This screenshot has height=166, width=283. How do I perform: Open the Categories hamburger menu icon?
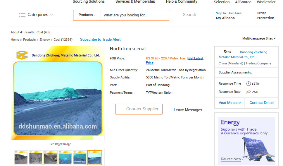pyautogui.click(x=22, y=15)
